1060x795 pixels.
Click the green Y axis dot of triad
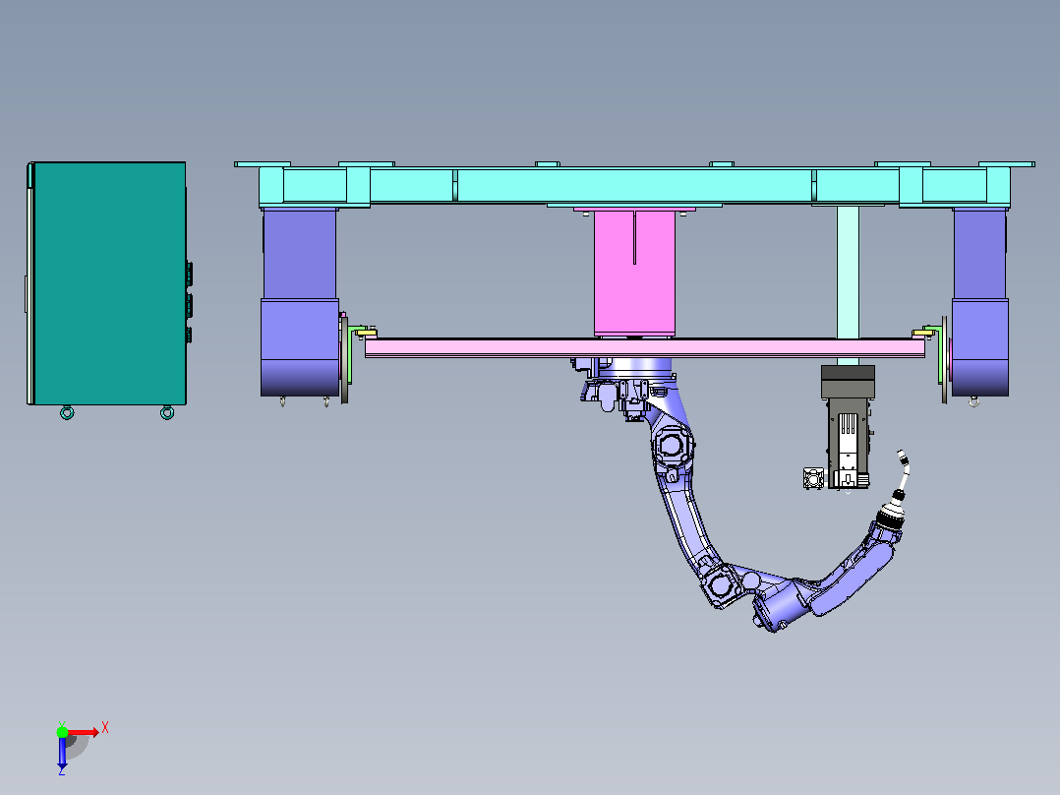click(62, 731)
